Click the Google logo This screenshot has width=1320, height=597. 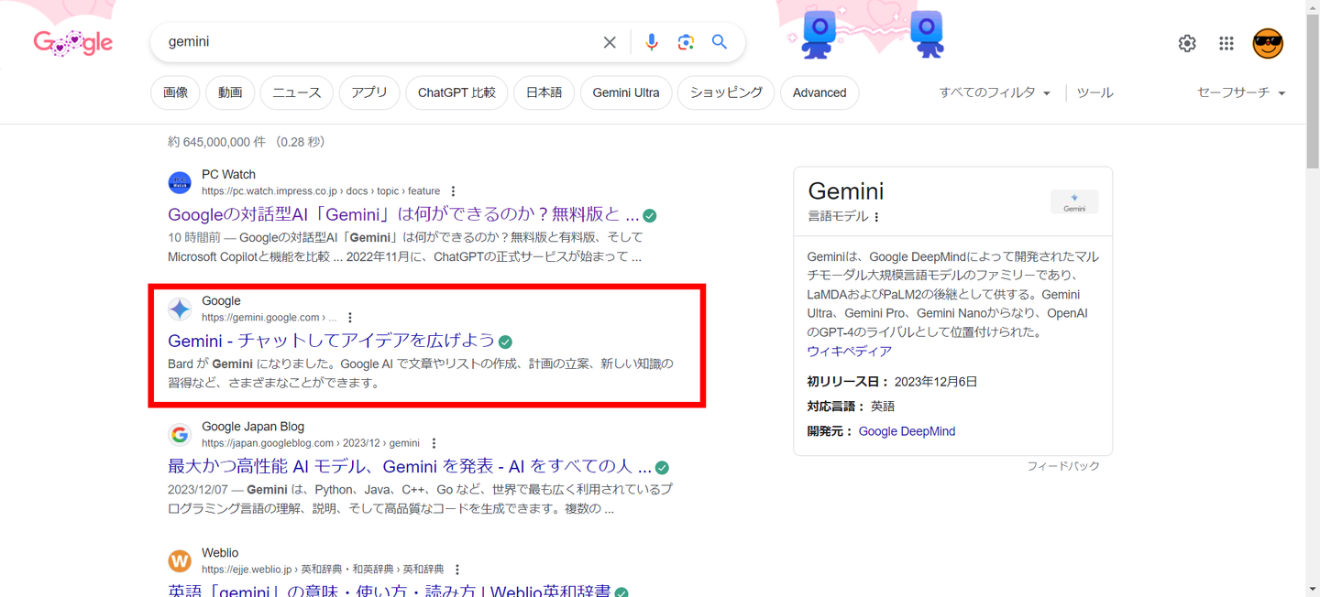pos(73,42)
